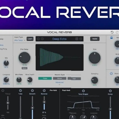The height and width of the screenshot is (119, 119).
Task: Select the Plate reverb style
Action: [45, 78]
